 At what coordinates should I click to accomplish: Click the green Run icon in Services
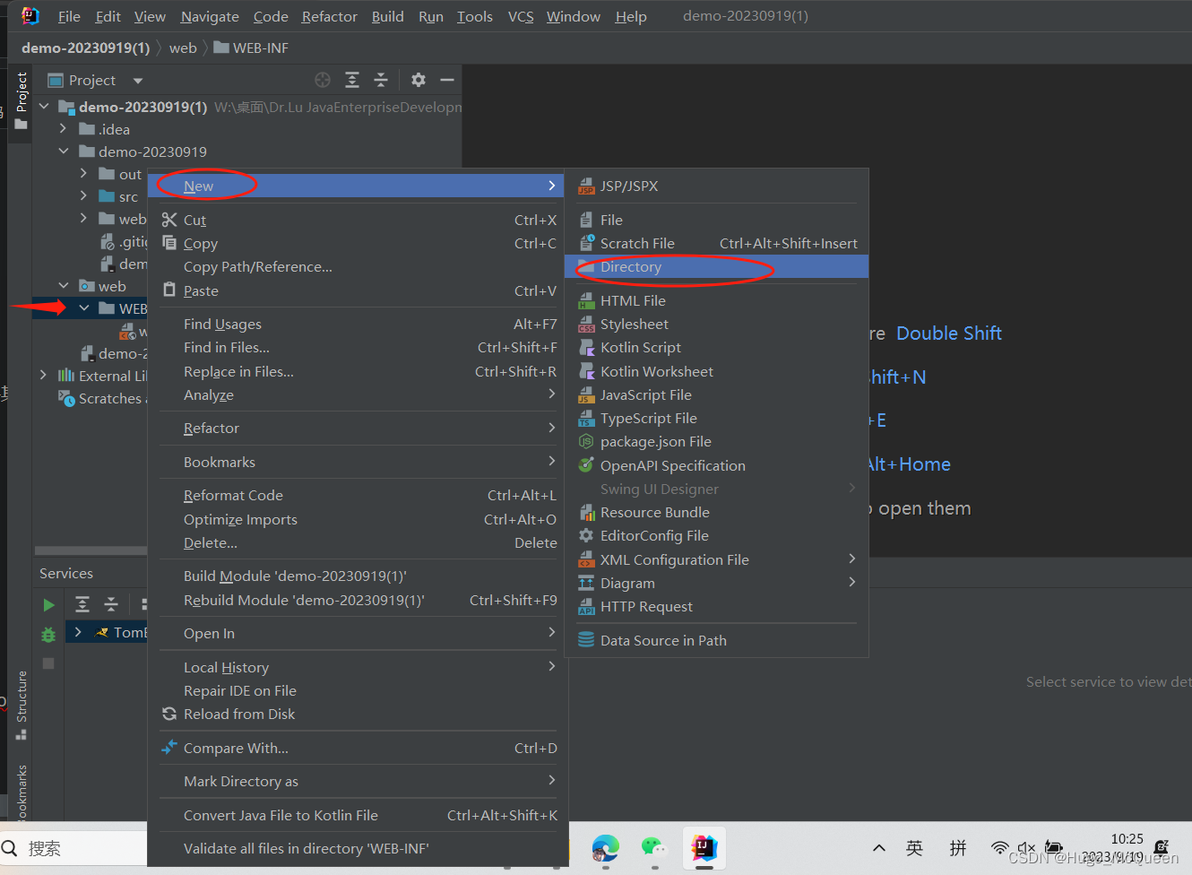pyautogui.click(x=48, y=605)
